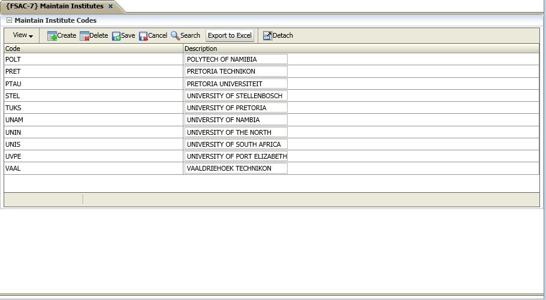Edit the VAALDRIEHOEK TECHNIKON description field
Screen dimensions: 546x300
point(236,168)
